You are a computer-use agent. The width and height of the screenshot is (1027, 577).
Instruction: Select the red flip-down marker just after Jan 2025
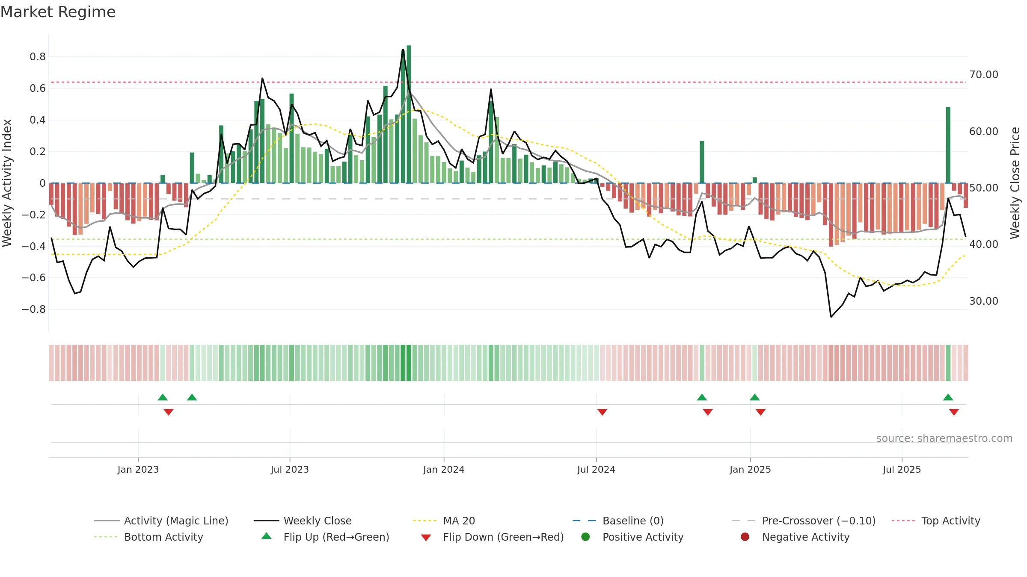point(760,412)
